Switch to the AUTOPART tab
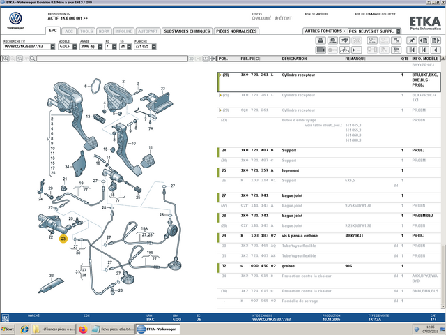The width and height of the screenshot is (446, 335). (x=148, y=31)
